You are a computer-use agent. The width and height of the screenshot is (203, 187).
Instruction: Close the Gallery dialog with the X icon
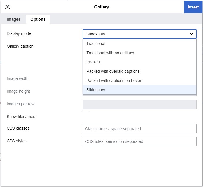8,7
